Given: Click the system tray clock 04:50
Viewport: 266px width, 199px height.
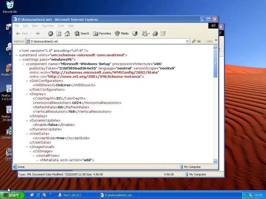Looking at the screenshot, I should (x=259, y=195).
